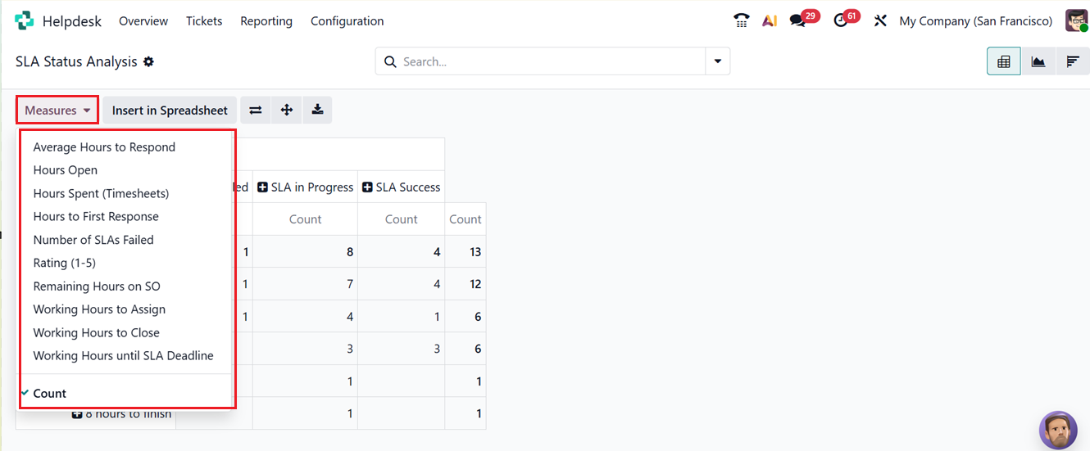Switch to the pivot view icon

1003,61
